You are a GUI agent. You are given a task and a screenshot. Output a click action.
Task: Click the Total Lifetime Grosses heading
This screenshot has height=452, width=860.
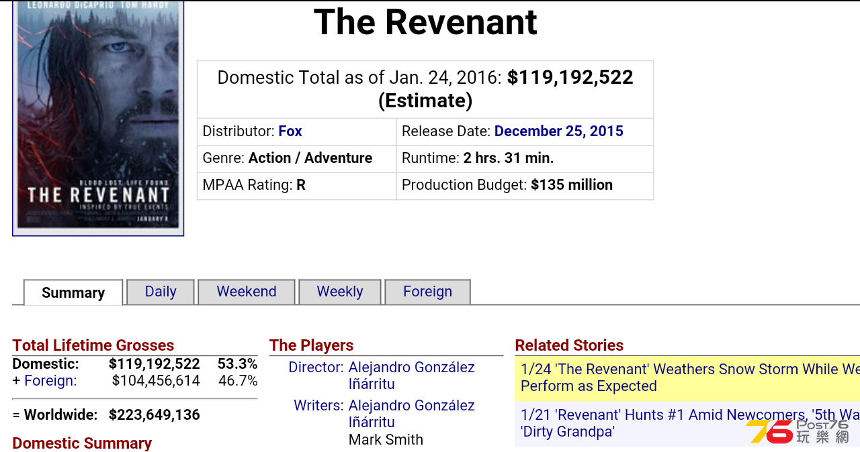tap(93, 345)
